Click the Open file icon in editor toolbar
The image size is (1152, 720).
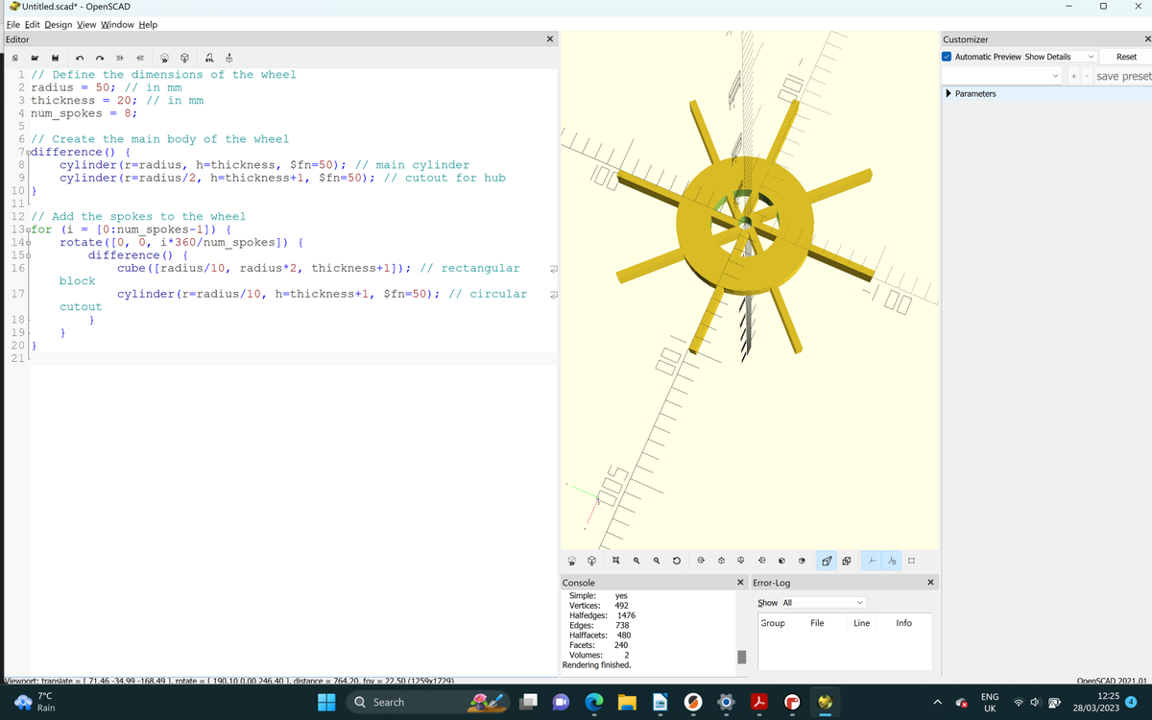(35, 58)
